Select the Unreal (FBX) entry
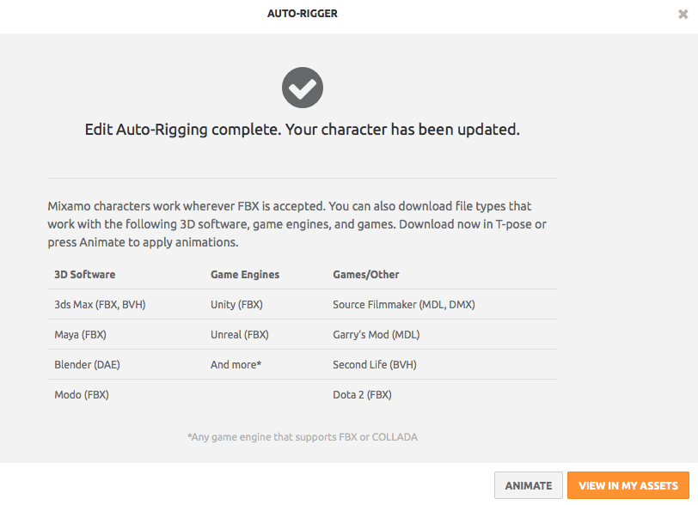698x505 pixels. (240, 335)
